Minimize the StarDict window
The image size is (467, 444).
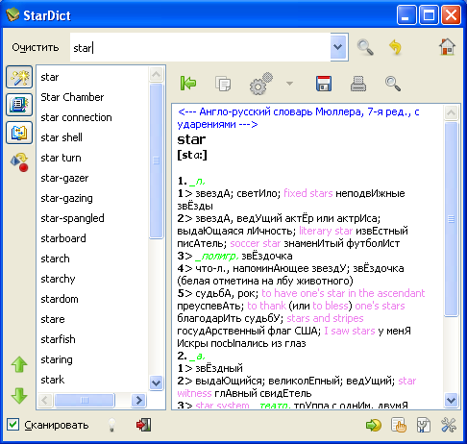[406, 14]
